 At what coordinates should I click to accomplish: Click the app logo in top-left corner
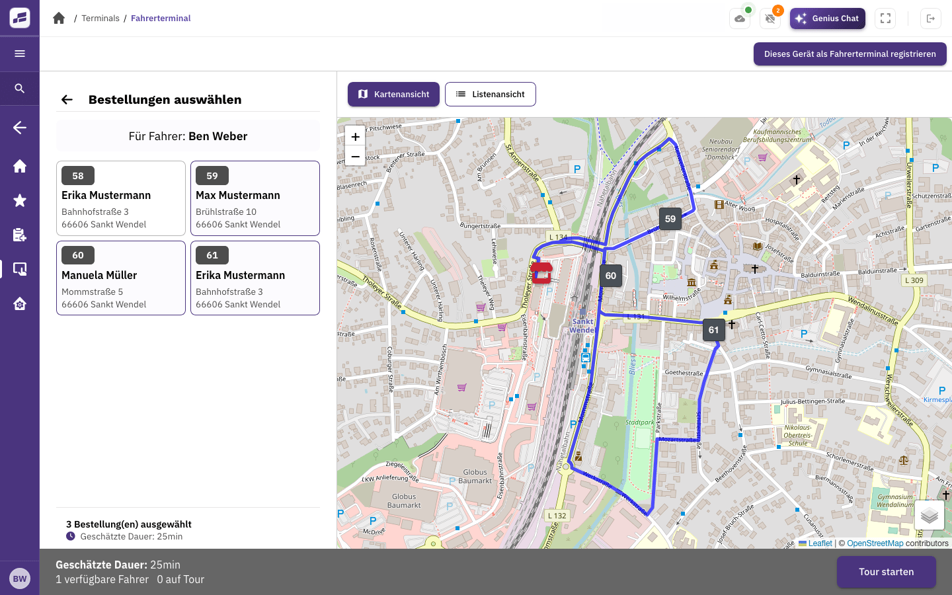click(20, 18)
